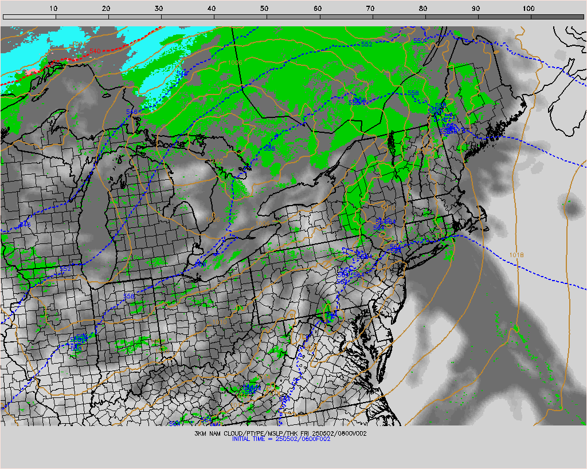Screen dimensions: 587x469
Task: Click the legend scale label 40
Action: (212, 9)
